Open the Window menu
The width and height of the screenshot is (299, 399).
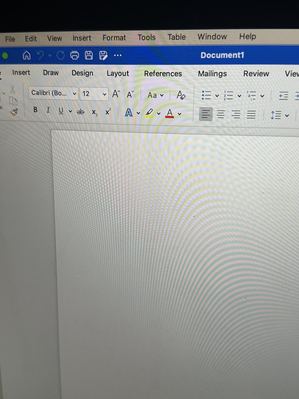click(x=212, y=36)
